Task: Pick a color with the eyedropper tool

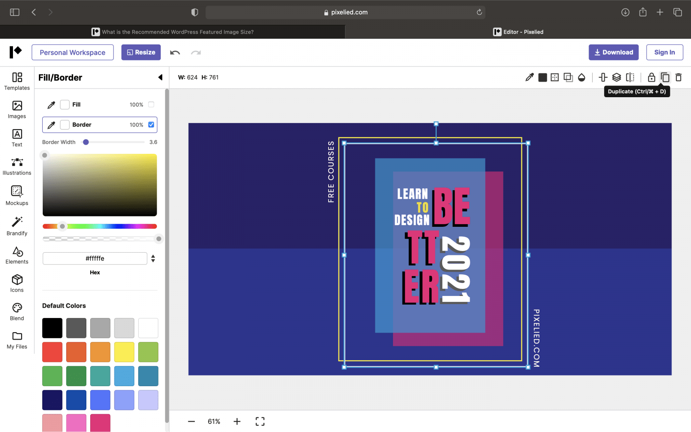Action: click(529, 77)
